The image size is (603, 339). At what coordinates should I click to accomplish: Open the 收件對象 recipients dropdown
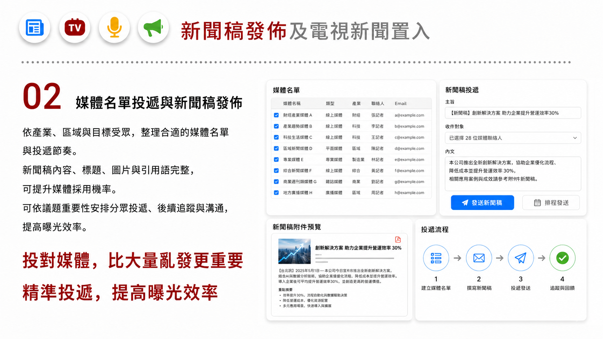pyautogui.click(x=513, y=138)
